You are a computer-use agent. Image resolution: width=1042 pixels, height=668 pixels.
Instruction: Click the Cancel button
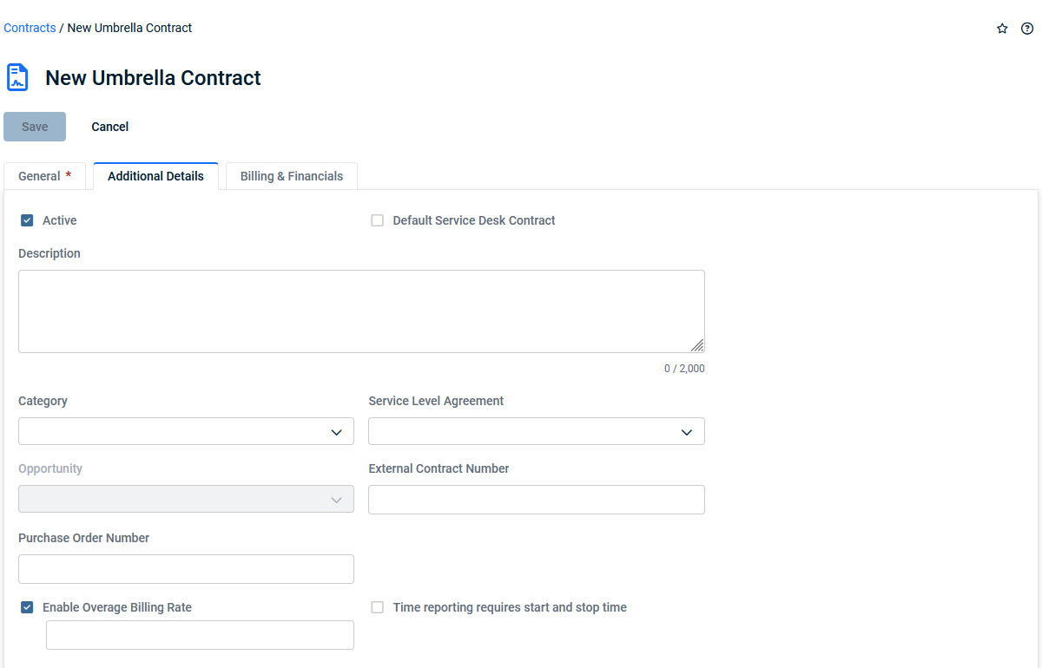[110, 127]
